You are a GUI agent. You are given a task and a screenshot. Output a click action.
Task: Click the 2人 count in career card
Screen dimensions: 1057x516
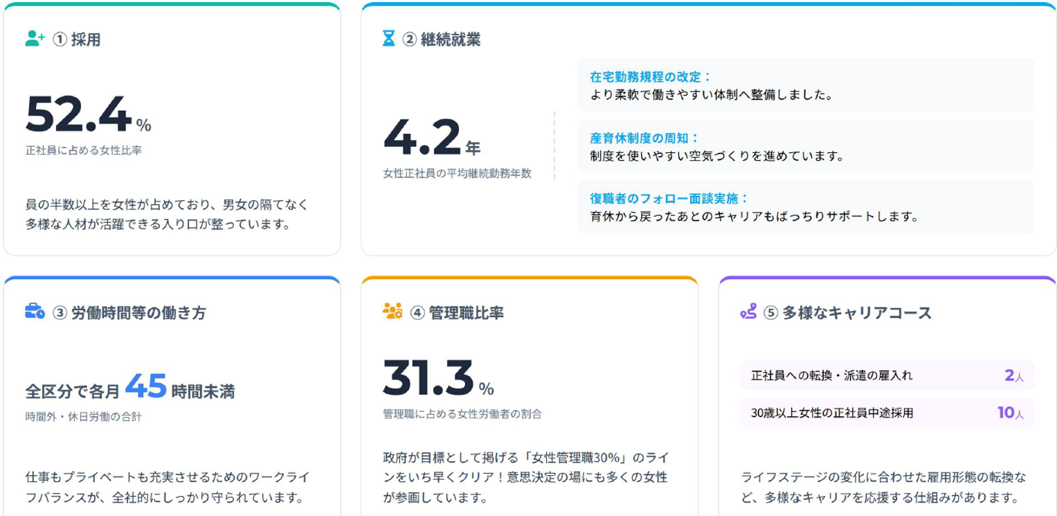(x=1014, y=375)
